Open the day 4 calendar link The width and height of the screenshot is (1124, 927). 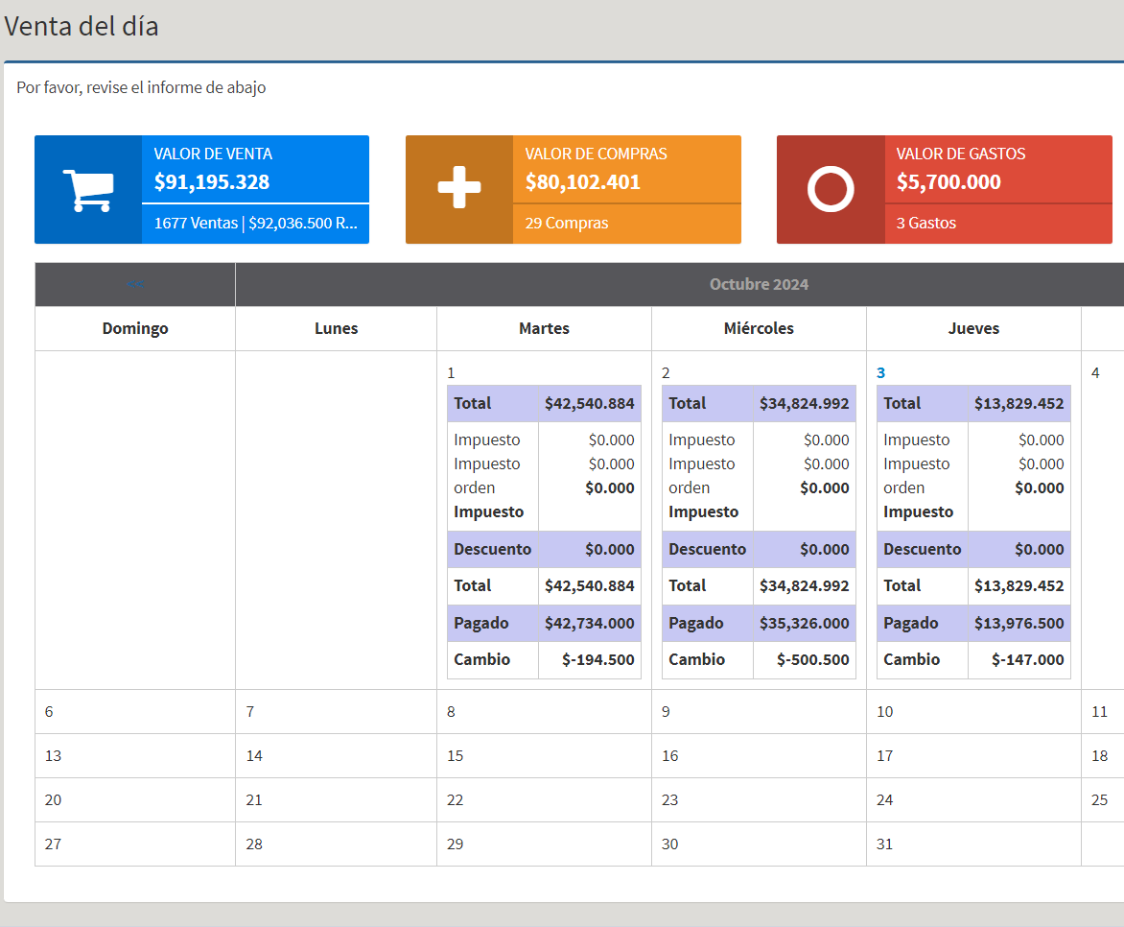(x=1095, y=373)
